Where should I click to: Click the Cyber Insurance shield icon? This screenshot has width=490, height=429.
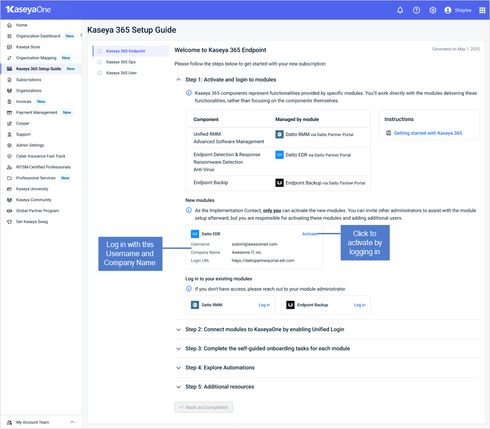tap(10, 156)
